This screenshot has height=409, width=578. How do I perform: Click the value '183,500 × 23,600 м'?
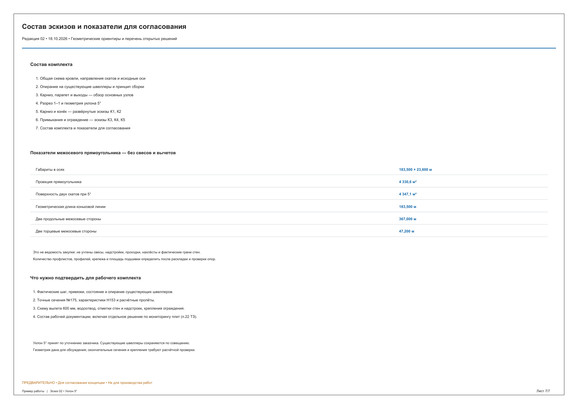(415, 170)
